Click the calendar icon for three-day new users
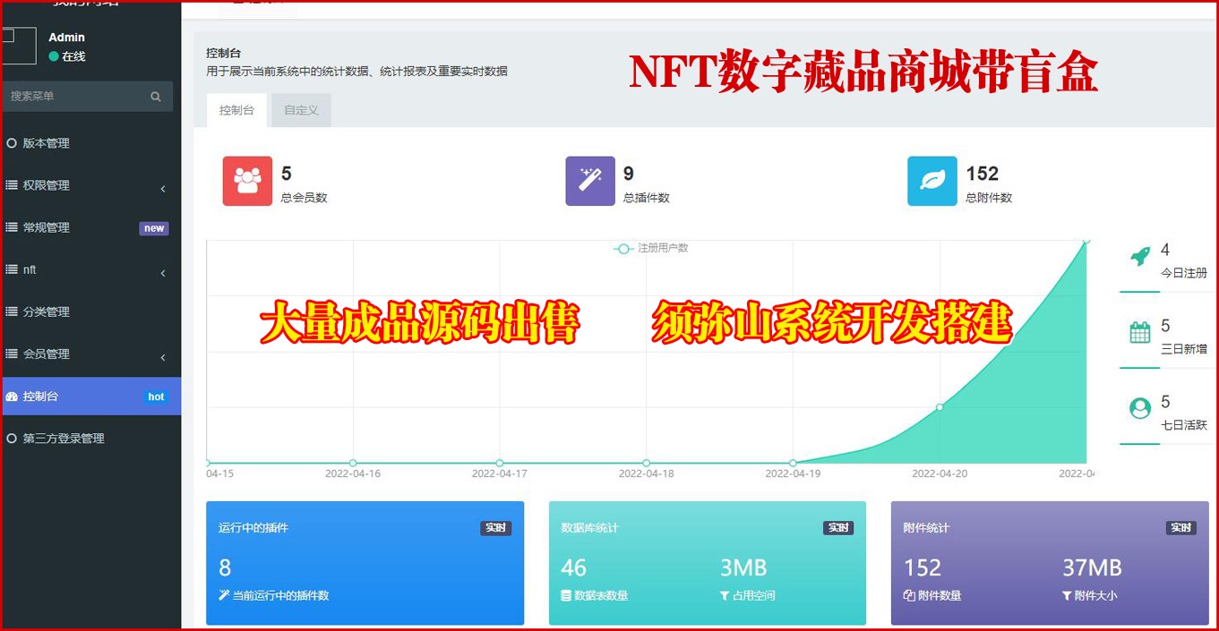 tap(1139, 333)
